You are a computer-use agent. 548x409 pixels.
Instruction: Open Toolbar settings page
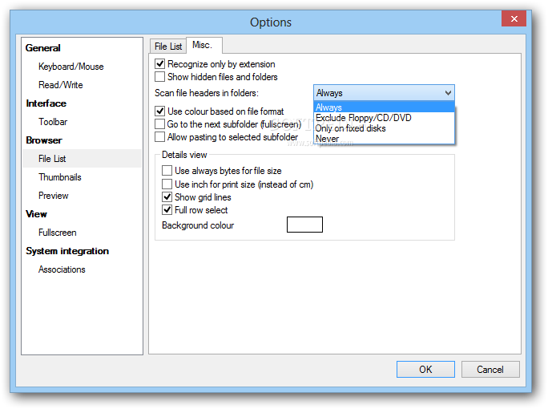pyautogui.click(x=53, y=122)
